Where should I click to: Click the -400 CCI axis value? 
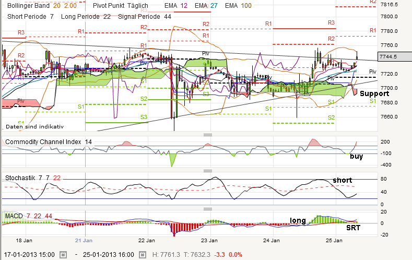[x=386, y=165]
